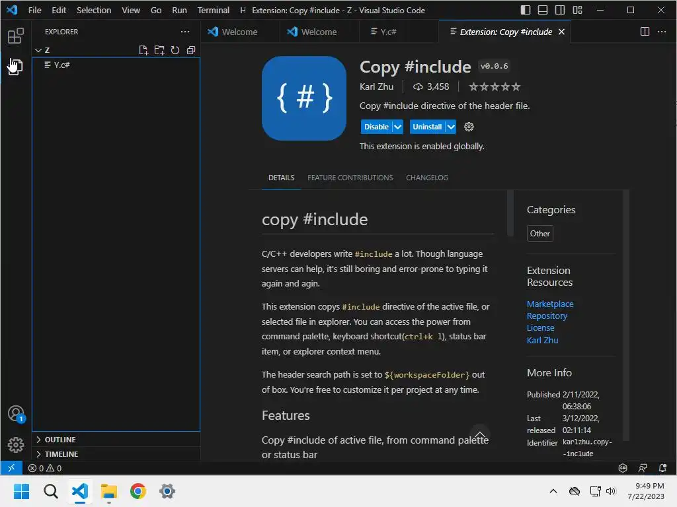677x507 pixels.
Task: Open Settings app from taskbar
Action: (167, 491)
